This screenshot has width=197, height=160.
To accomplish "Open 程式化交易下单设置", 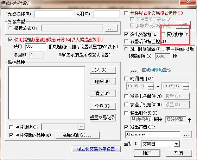I will pos(96,149).
